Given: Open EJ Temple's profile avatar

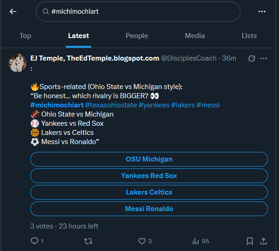Looking at the screenshot, I should tap(17, 63).
